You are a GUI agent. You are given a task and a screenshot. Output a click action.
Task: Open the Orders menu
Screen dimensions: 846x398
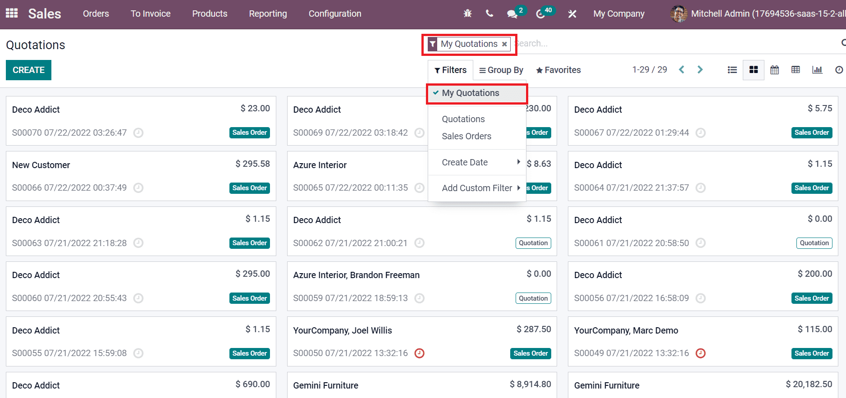tap(96, 14)
